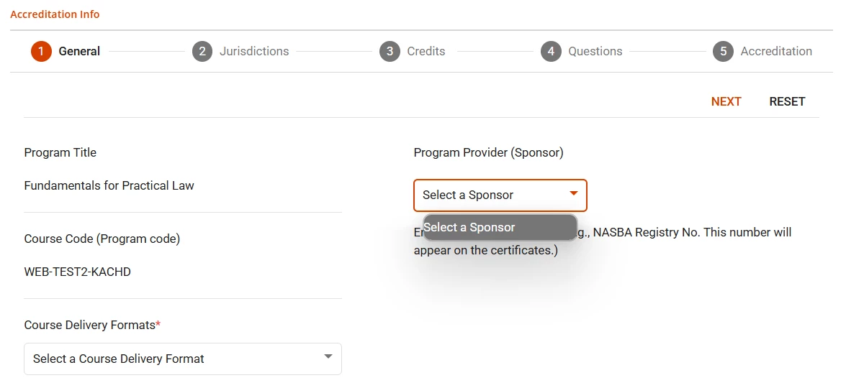Image resolution: width=846 pixels, height=383 pixels.
Task: Click the Course Delivery Format arrow
Action: coord(328,356)
